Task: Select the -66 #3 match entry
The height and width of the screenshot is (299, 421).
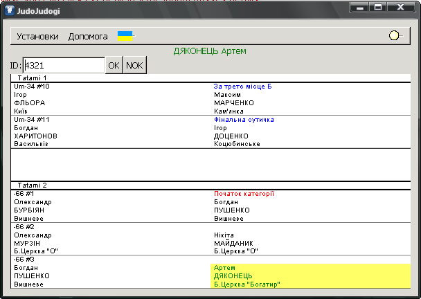Action: coord(25,259)
